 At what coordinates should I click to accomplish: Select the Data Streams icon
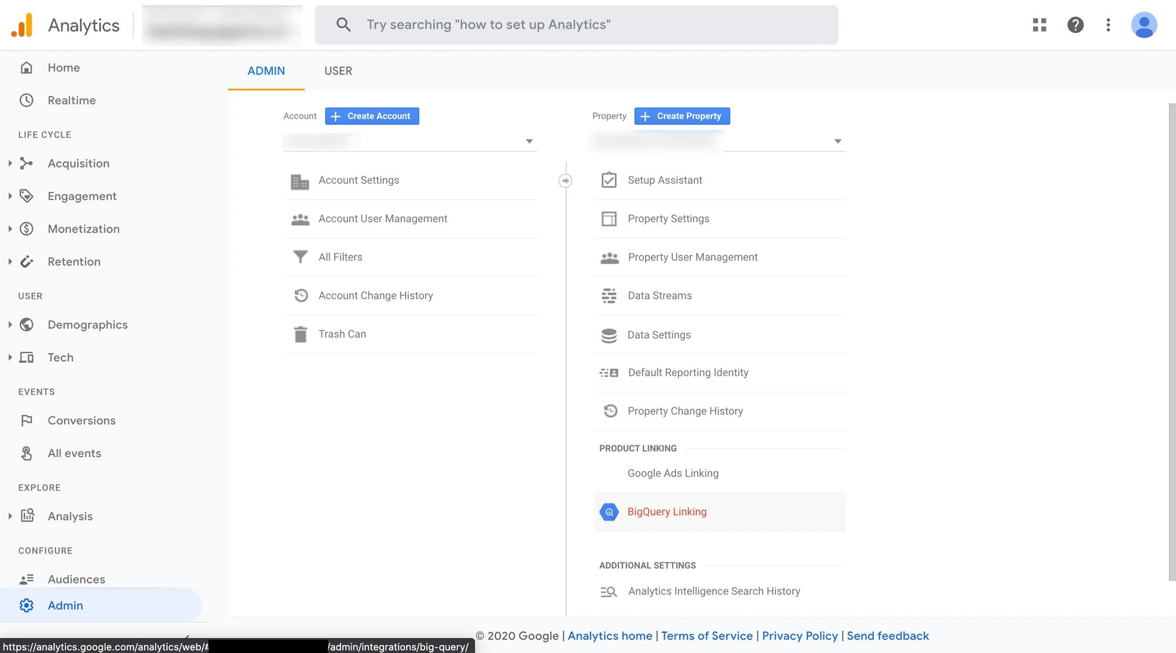coord(609,295)
